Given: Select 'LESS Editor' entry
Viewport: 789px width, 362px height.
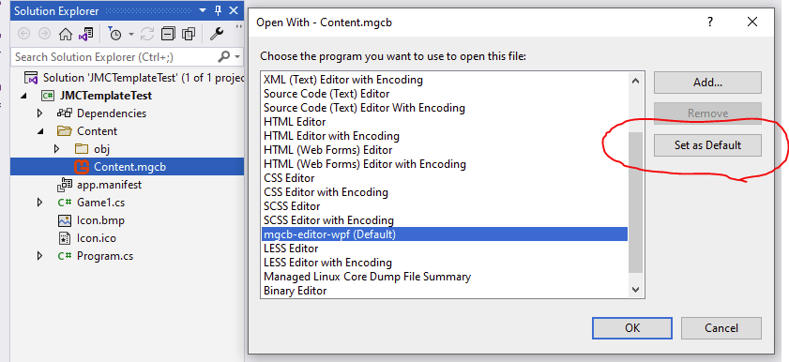Looking at the screenshot, I should coord(291,249).
